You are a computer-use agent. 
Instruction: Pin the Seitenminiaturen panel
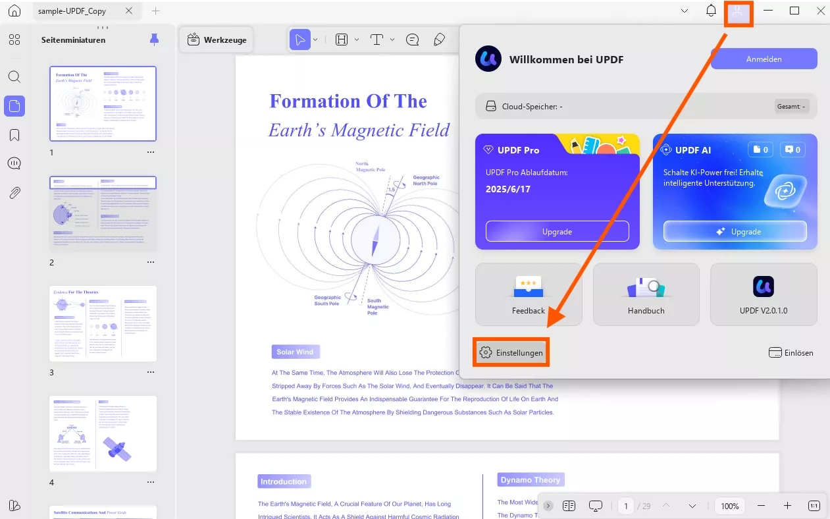click(x=154, y=40)
